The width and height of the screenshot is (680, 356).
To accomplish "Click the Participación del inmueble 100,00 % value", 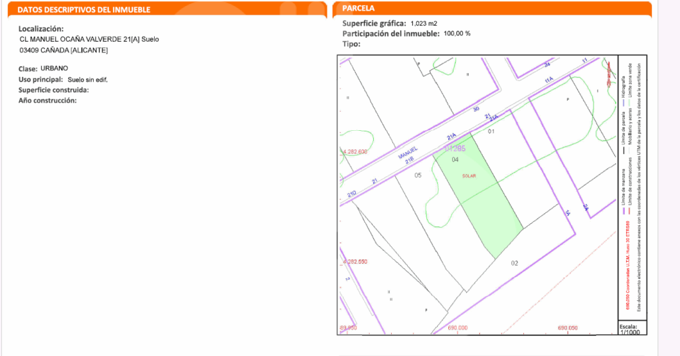I will tap(457, 33).
